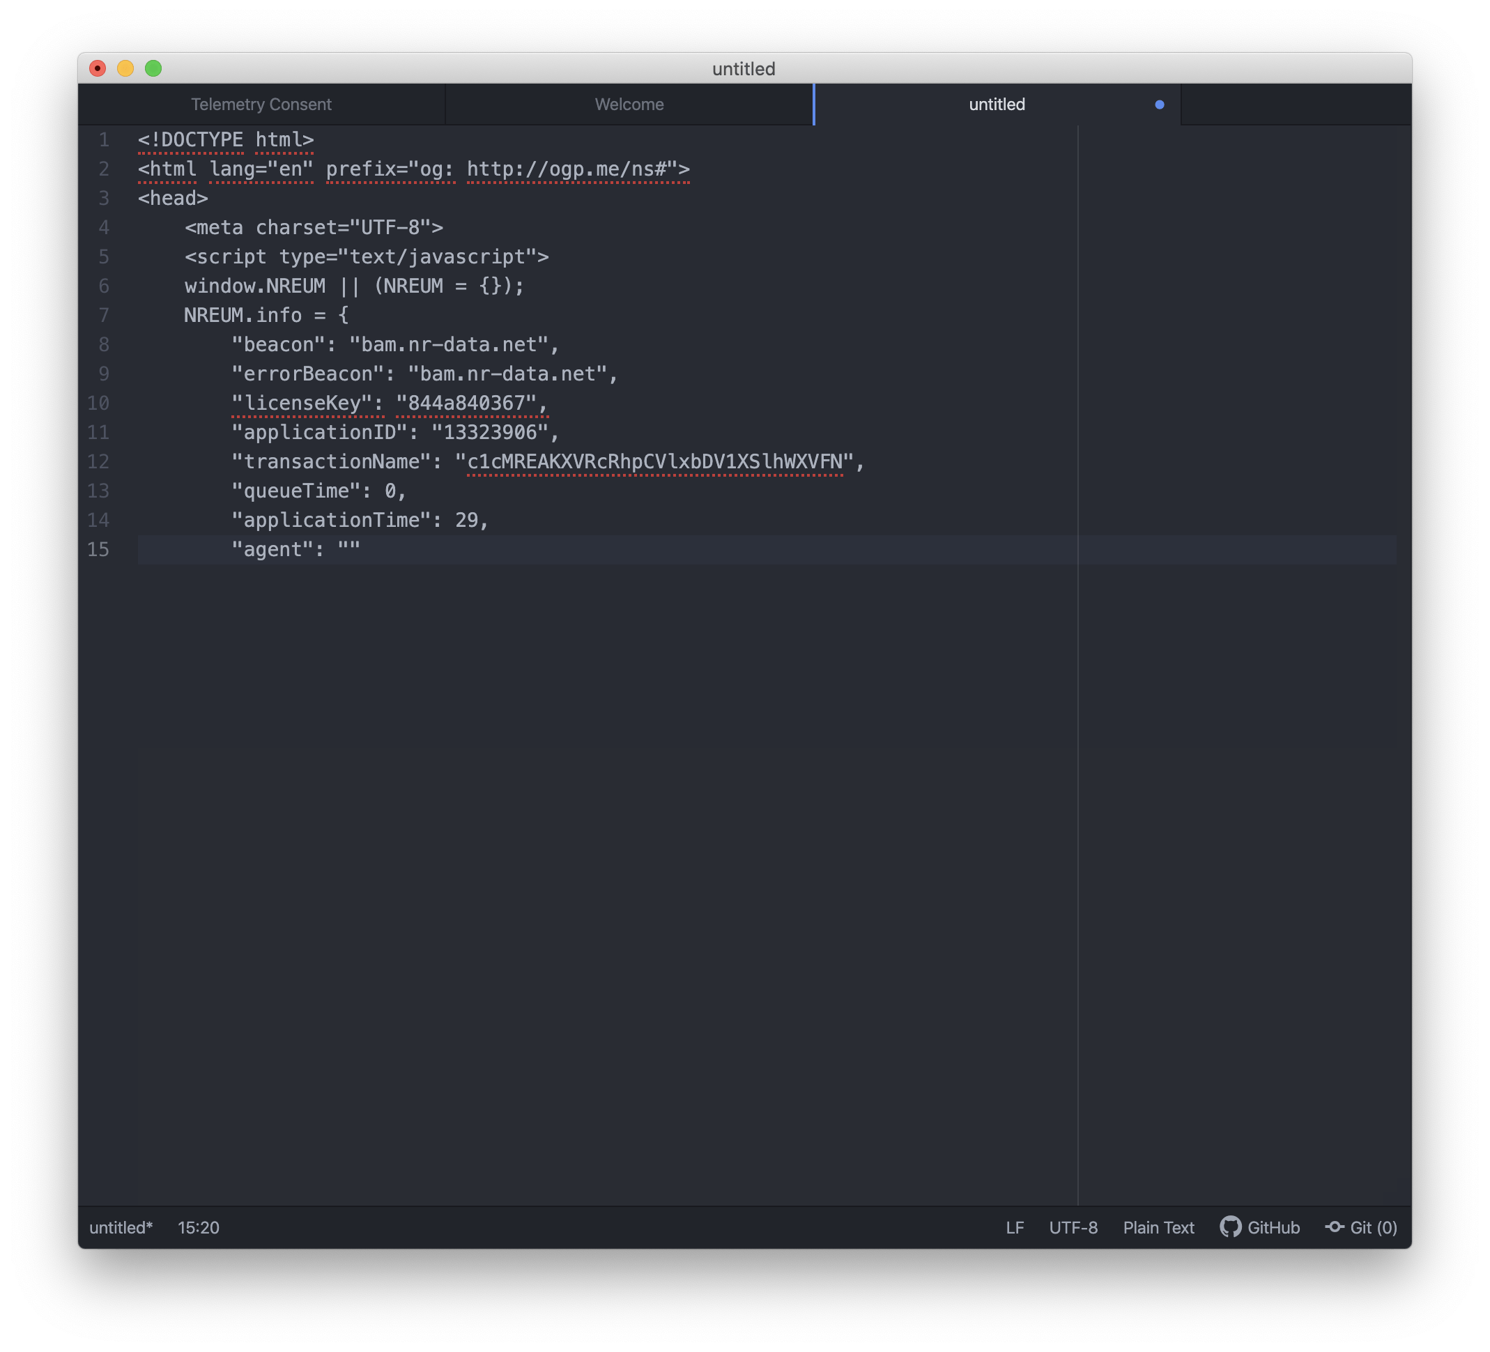The image size is (1490, 1352).
Task: Click the red close window button
Action: pyautogui.click(x=98, y=69)
